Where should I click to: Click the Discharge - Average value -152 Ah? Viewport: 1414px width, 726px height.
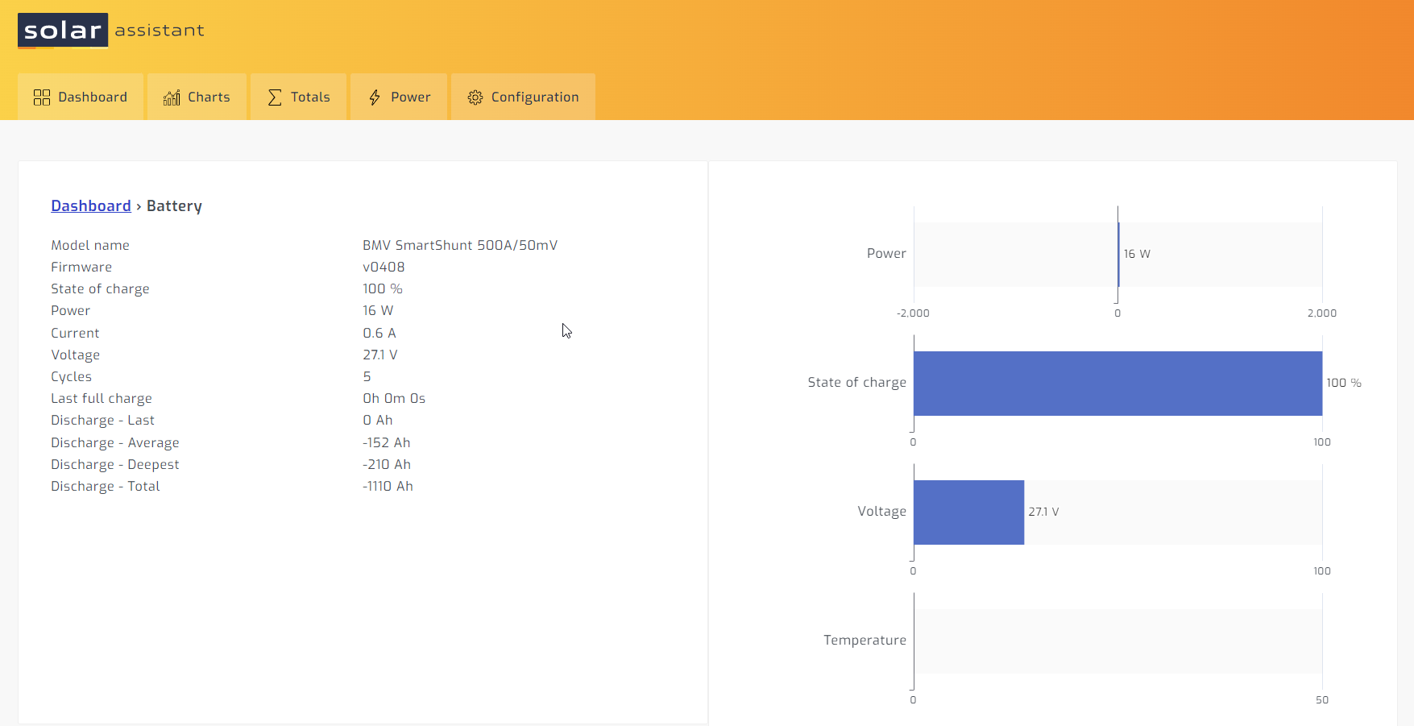[x=387, y=442]
